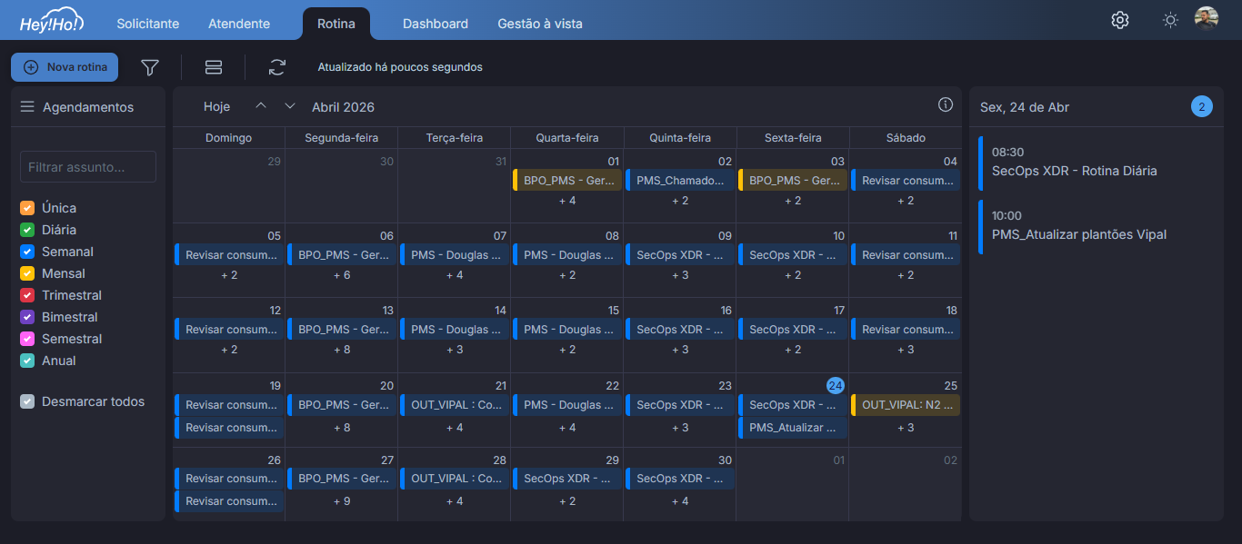The width and height of the screenshot is (1242, 544).
Task: Open the user avatar profile picture
Action: (x=1207, y=19)
